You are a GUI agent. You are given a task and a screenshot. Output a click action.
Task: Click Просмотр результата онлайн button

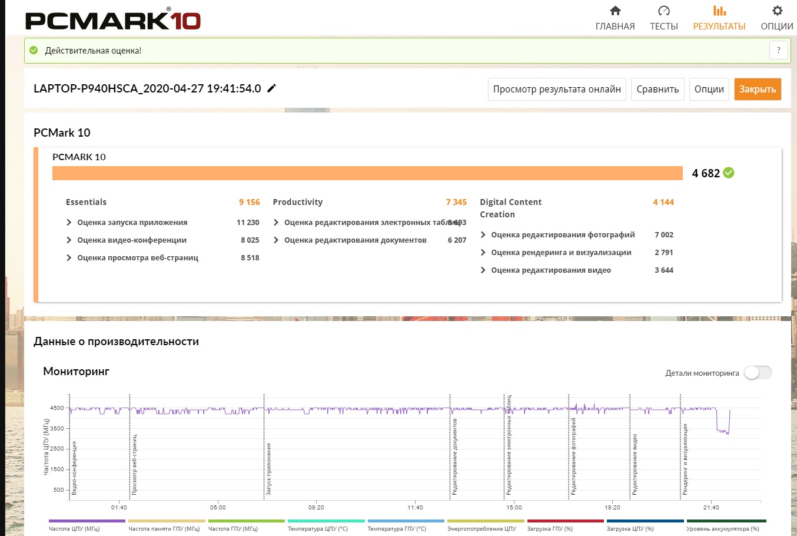tap(557, 90)
